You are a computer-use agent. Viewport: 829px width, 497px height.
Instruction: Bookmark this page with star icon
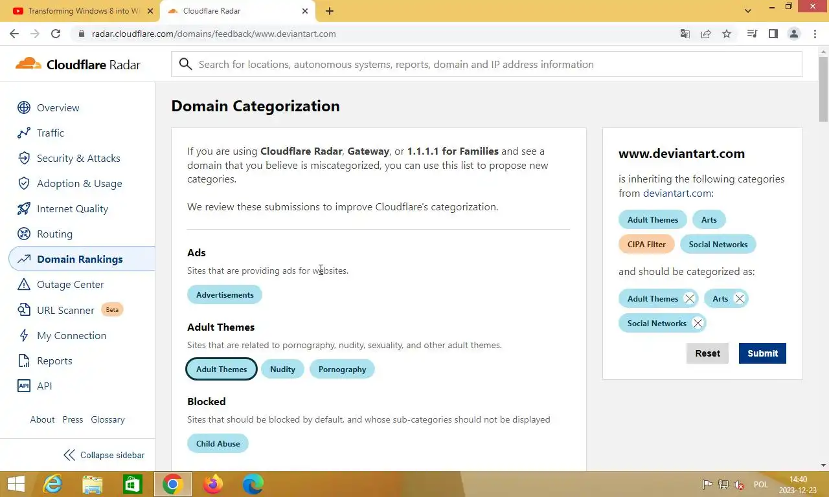tap(727, 34)
